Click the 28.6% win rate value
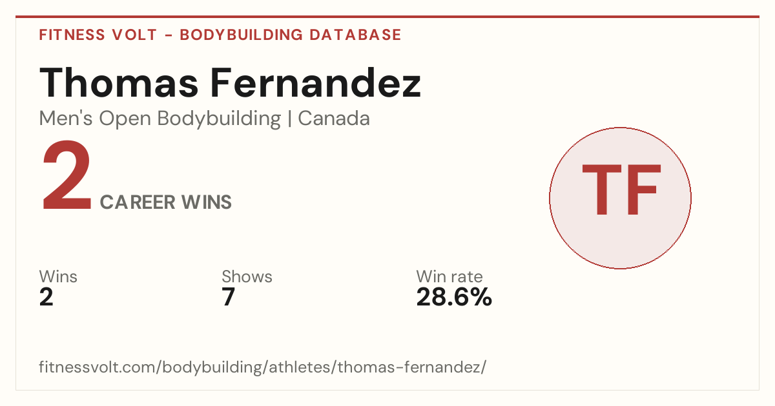 pyautogui.click(x=454, y=298)
